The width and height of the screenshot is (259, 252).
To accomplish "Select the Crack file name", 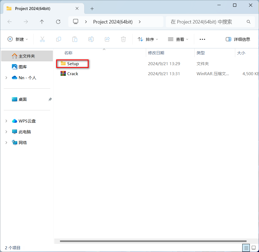I will [72, 74].
